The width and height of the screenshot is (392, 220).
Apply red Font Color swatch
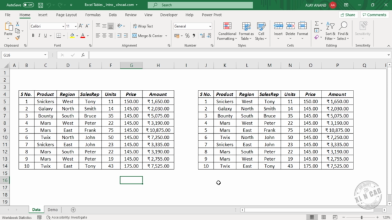[x=83, y=35]
